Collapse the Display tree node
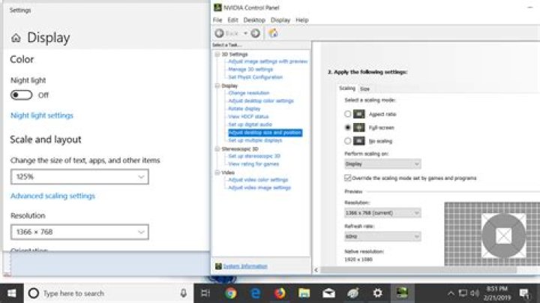 click(x=217, y=85)
